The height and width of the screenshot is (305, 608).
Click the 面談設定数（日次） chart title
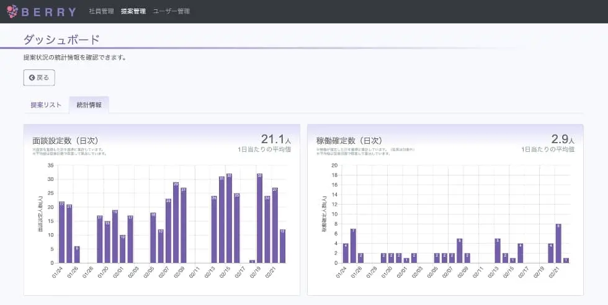pos(65,140)
